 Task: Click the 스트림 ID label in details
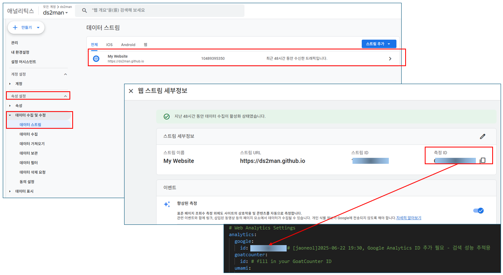[360, 153]
